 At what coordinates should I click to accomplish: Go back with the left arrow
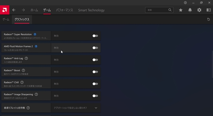(14, 10)
